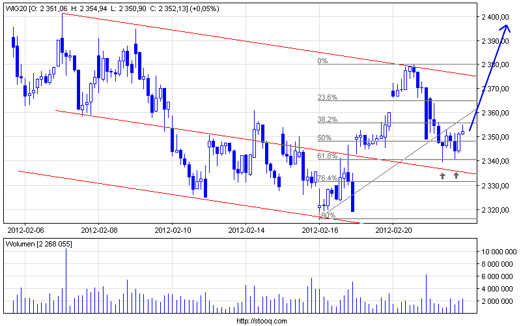Click the tallest volume bar above 10 000 000
The height and width of the screenshot is (326, 521).
click(66, 281)
